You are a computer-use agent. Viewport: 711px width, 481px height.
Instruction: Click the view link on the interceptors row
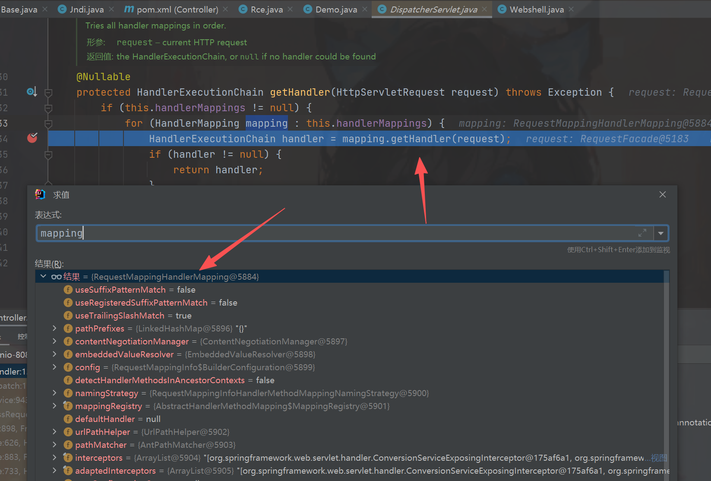pyautogui.click(x=659, y=458)
